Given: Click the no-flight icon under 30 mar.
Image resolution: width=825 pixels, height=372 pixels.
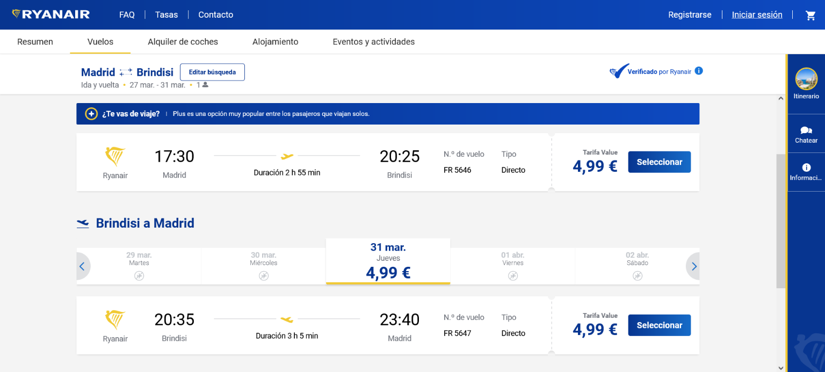Looking at the screenshot, I should pos(264,276).
